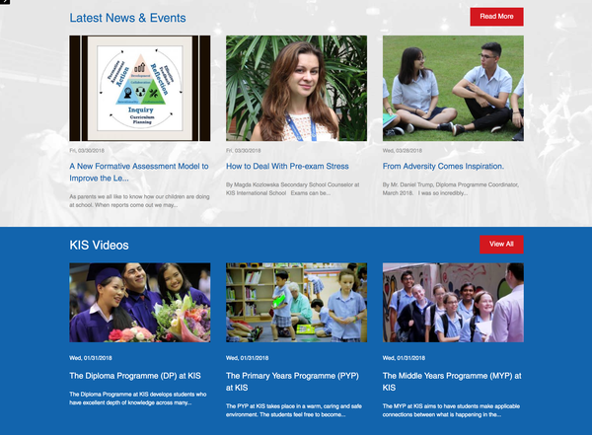This screenshot has height=435, width=592.
Task: Open the students on grass article photo
Action: (x=453, y=89)
